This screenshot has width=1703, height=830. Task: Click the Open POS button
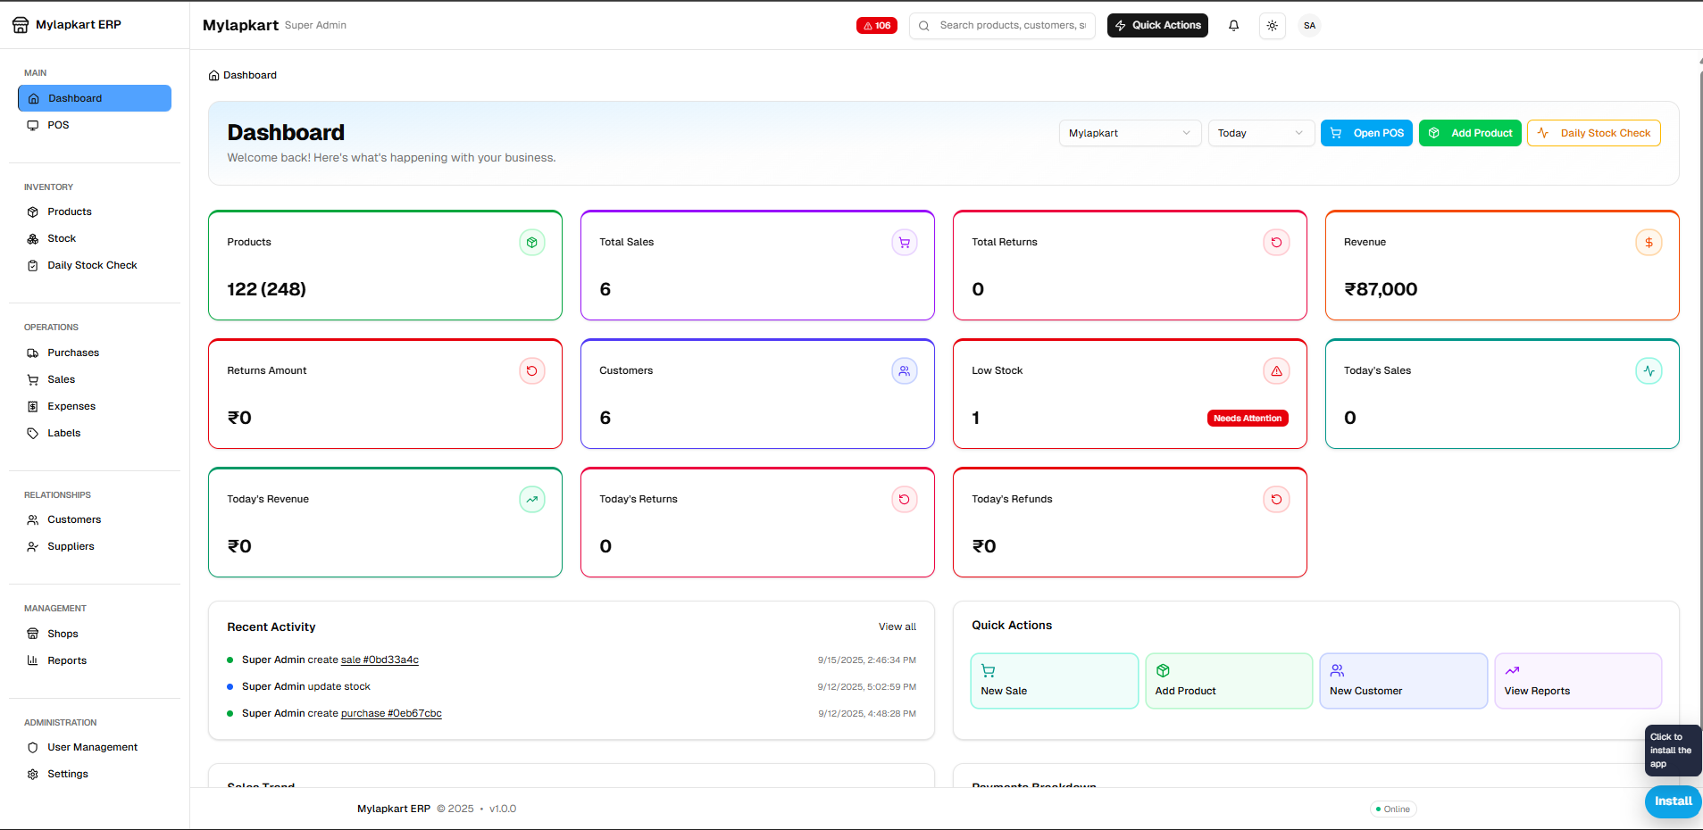coord(1366,133)
